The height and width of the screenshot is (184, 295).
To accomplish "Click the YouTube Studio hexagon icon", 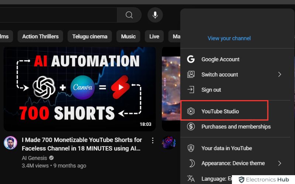I will (x=191, y=111).
